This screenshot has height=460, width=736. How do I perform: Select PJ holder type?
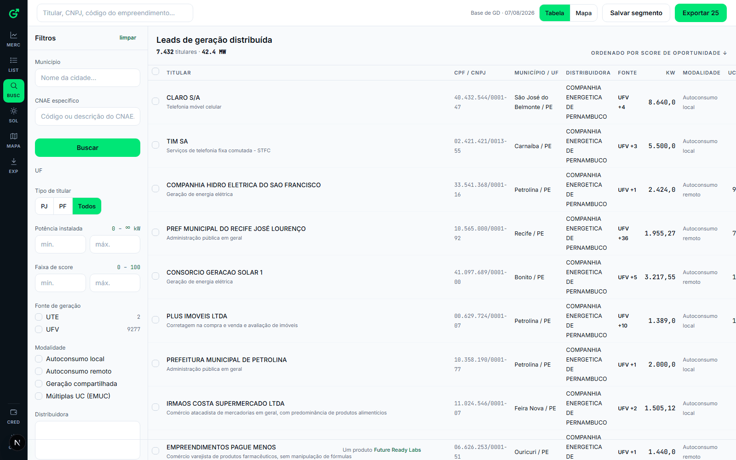pos(44,206)
